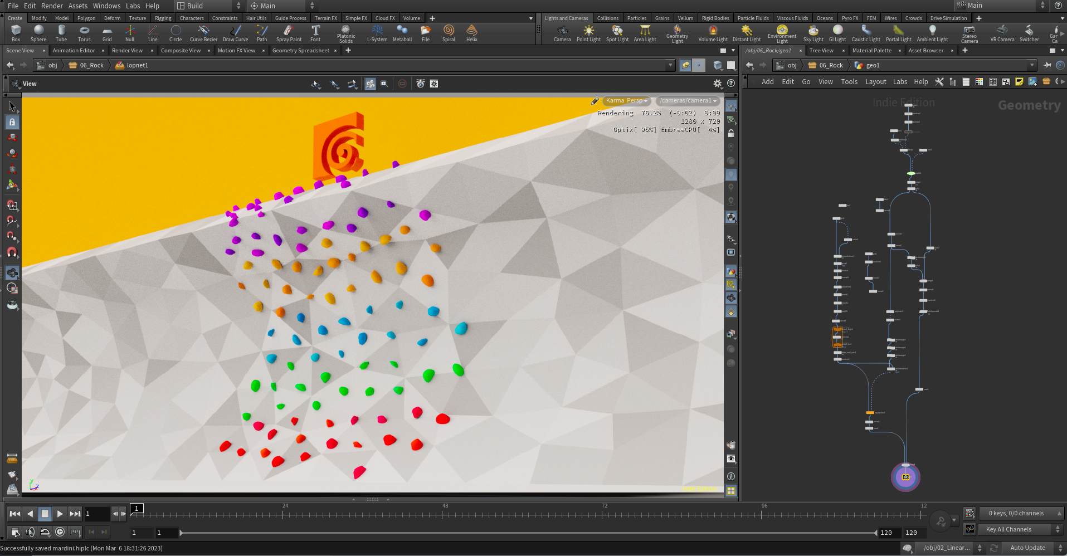Switch to the Terrain FX shelf tab
This screenshot has width=1067, height=556.
point(326,18)
